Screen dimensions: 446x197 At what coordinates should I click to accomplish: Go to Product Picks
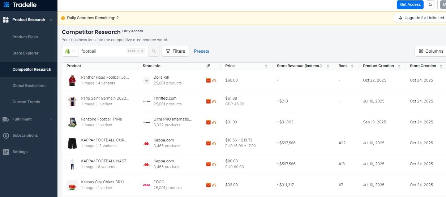pyautogui.click(x=25, y=37)
